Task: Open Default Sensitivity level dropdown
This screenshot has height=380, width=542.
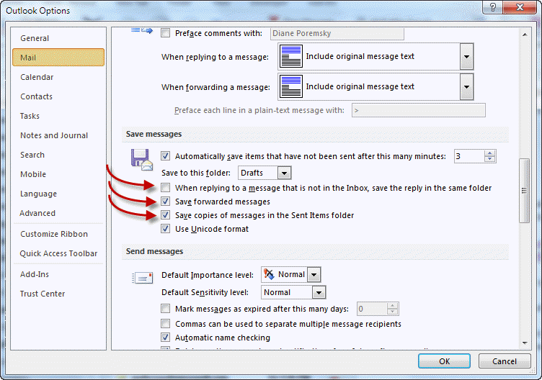Action: 319,293
